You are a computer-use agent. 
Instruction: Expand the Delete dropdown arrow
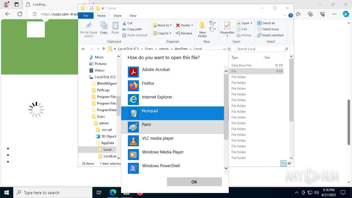[192, 25]
